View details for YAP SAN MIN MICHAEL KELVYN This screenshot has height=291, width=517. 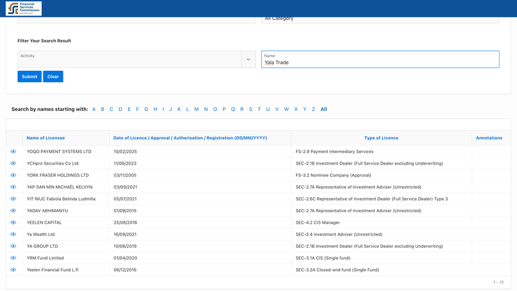point(13,187)
